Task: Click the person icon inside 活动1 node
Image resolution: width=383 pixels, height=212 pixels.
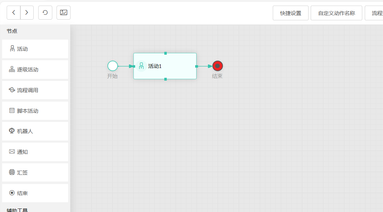Action: (141, 66)
